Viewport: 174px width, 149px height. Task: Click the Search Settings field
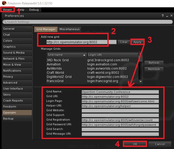click(x=88, y=22)
